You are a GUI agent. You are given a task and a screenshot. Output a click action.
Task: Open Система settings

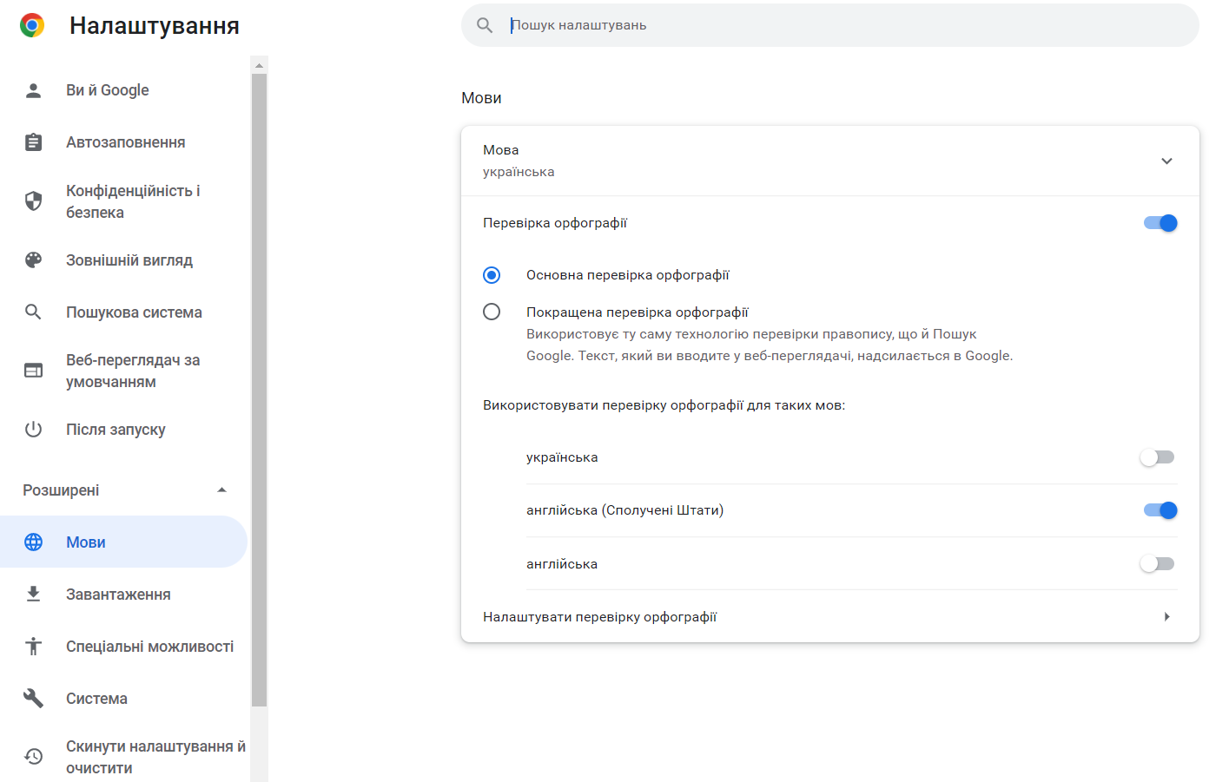pyautogui.click(x=123, y=698)
